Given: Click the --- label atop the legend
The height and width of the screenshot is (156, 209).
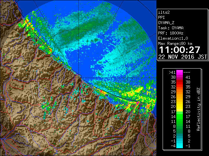Looking at the screenshot, I should click(x=187, y=72).
